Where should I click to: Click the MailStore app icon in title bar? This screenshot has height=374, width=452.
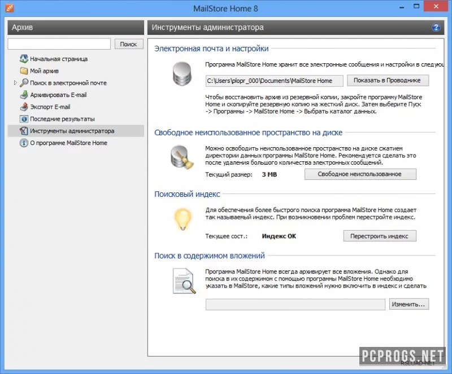(x=10, y=8)
